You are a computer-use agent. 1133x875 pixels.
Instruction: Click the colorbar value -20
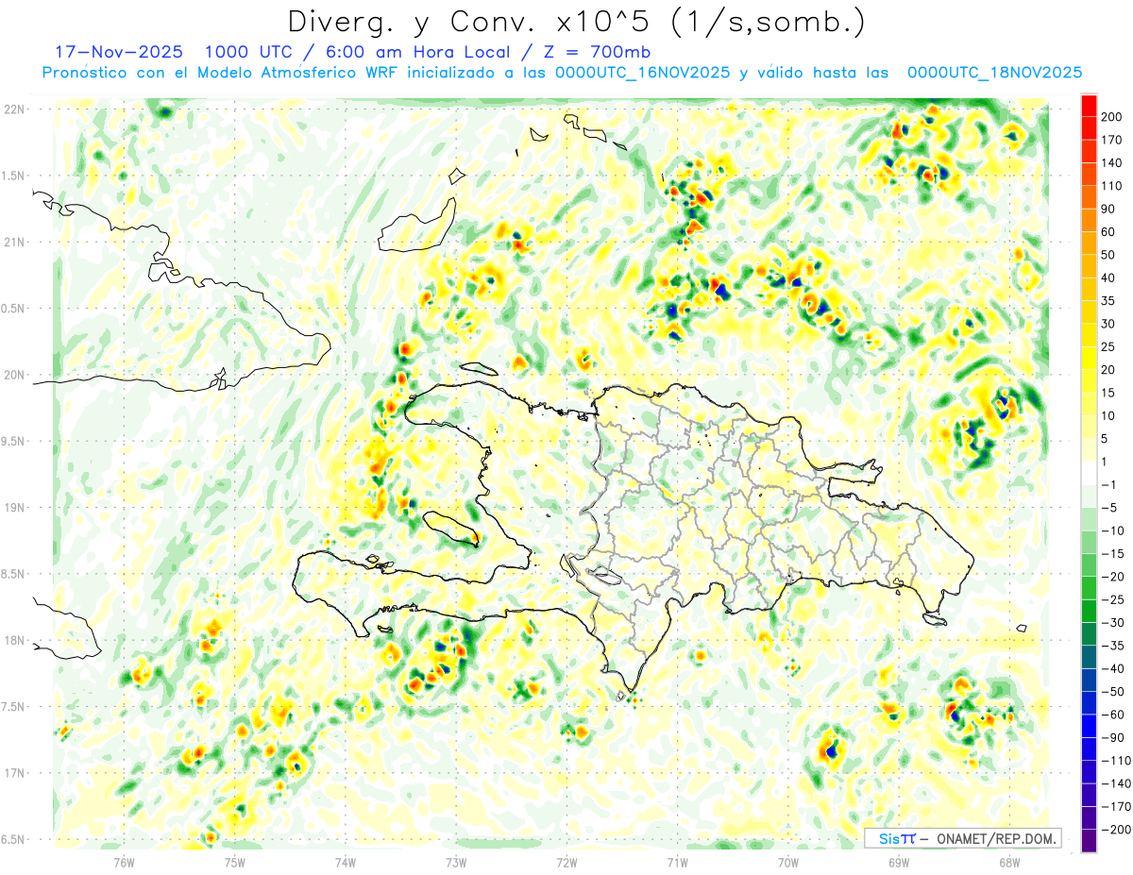click(x=1113, y=577)
